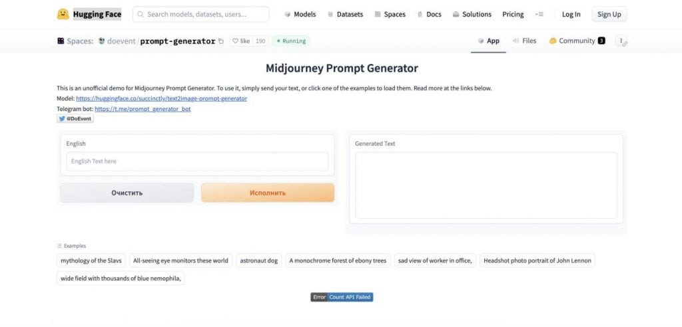The image size is (682, 327).
Task: Copy the space name via copy icon
Action: click(221, 41)
